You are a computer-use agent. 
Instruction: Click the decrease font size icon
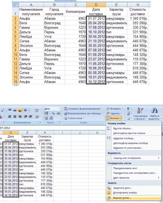[2, 111]
